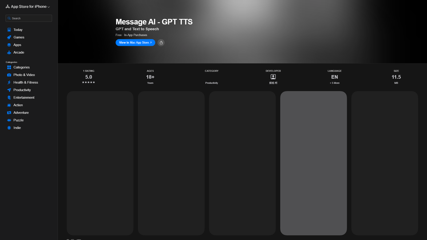This screenshot has width=427, height=240.
Task: Click the Arcade joystick icon
Action: [x=9, y=53]
